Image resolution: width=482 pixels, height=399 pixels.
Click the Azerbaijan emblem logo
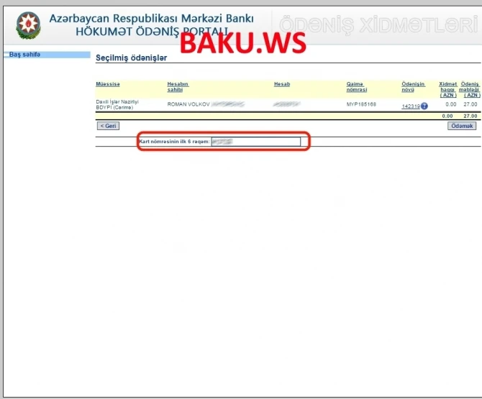28,25
